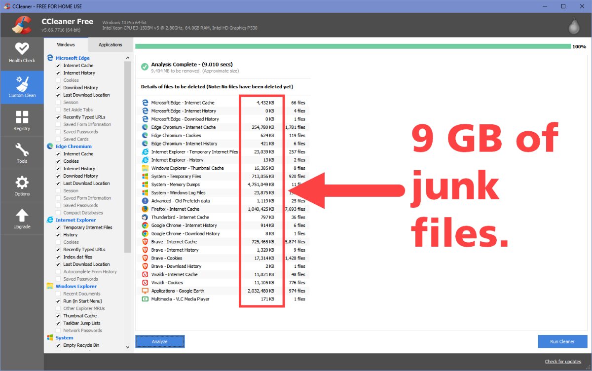Screen dimensions: 592x371
Task: Open the Options gear section
Action: pyautogui.click(x=22, y=186)
